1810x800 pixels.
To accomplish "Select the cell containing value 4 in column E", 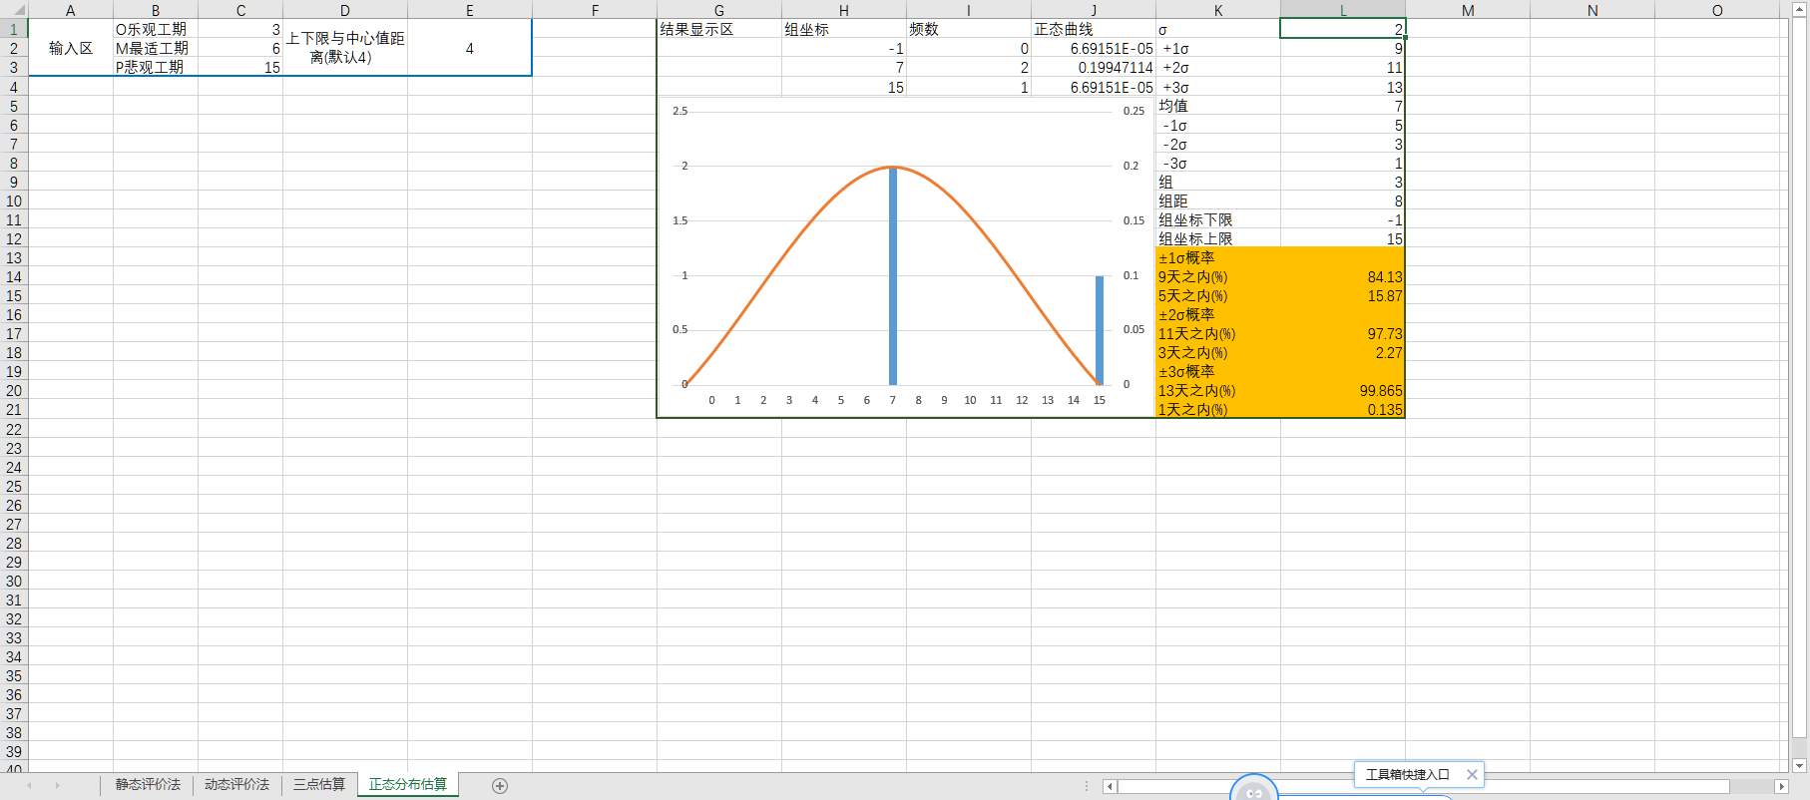I will point(470,48).
